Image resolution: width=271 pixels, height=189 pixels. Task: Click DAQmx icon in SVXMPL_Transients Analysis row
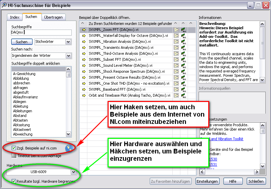point(184,48)
